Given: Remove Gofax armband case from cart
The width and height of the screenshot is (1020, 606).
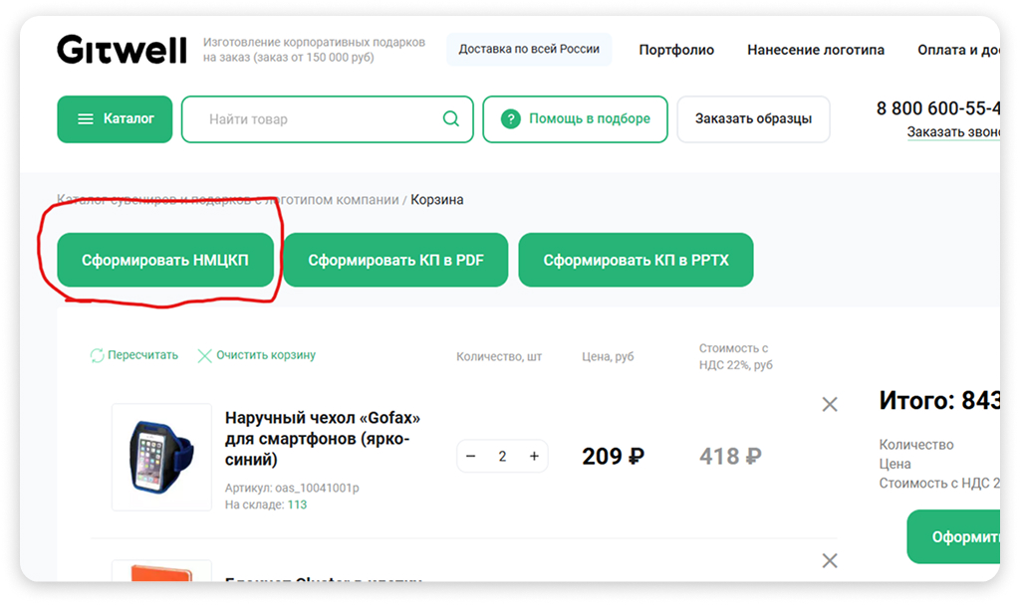Looking at the screenshot, I should click(x=829, y=404).
